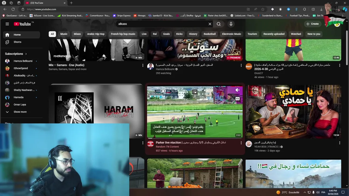Select the Mixes filter chip

pyautogui.click(x=77, y=34)
